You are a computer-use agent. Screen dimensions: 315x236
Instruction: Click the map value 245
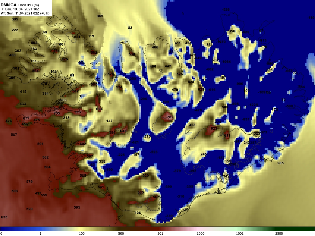[x=203, y=154]
